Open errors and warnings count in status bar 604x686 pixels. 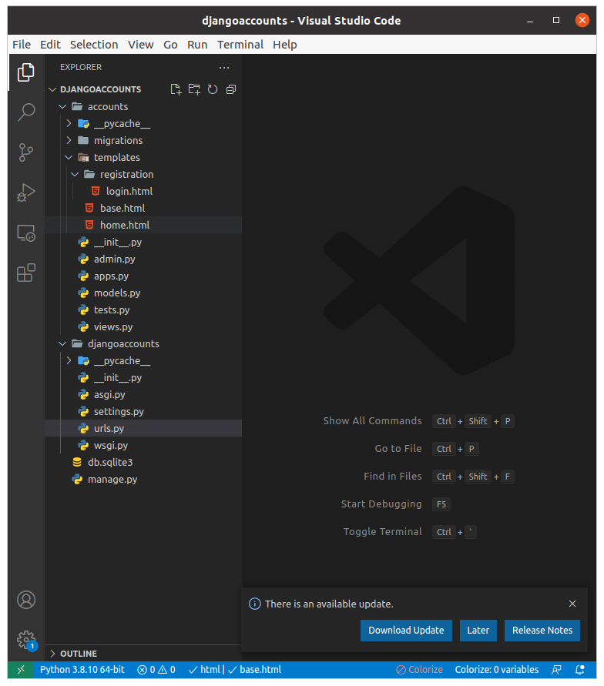coord(156,670)
